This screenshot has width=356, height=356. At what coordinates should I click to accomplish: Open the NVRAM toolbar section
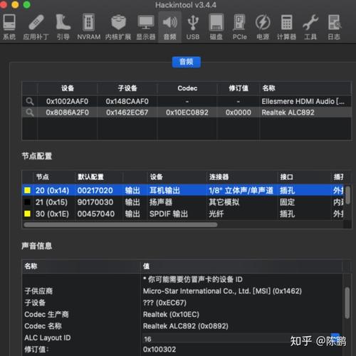coord(89,26)
